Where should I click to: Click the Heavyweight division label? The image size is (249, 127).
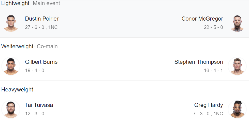click(x=17, y=90)
